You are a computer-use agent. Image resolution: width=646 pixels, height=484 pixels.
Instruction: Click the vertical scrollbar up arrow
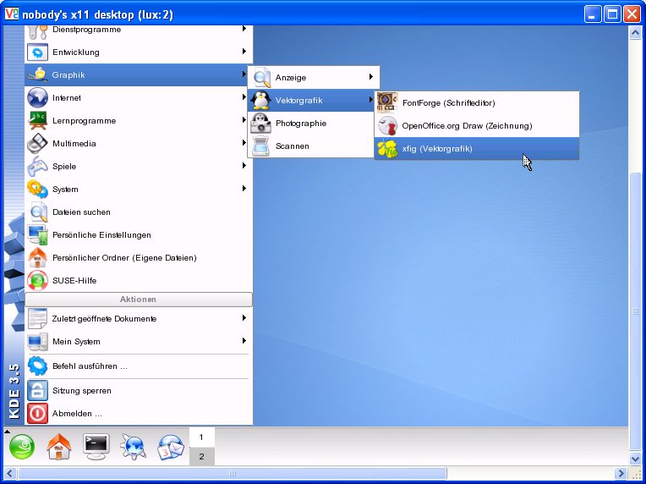click(635, 32)
